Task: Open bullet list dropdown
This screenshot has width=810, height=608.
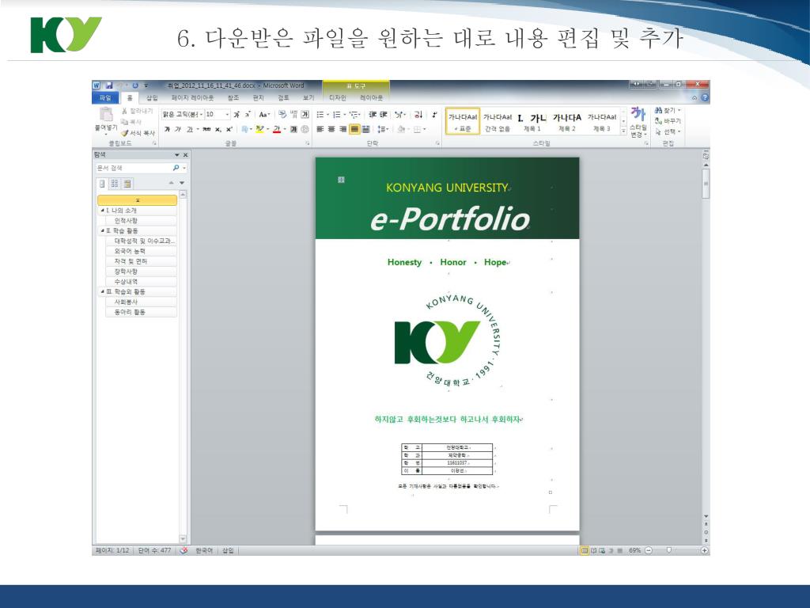Action: pos(328,114)
